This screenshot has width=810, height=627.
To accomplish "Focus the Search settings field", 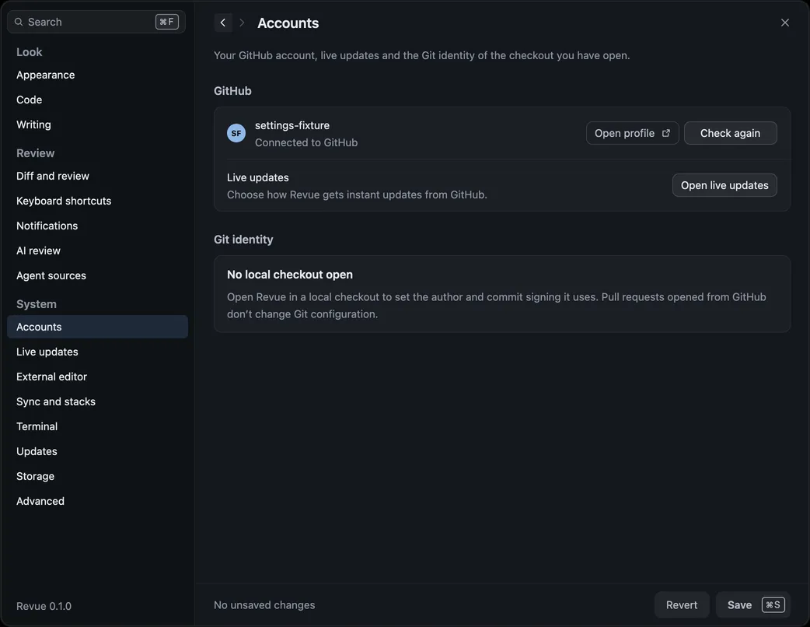I will 96,22.
